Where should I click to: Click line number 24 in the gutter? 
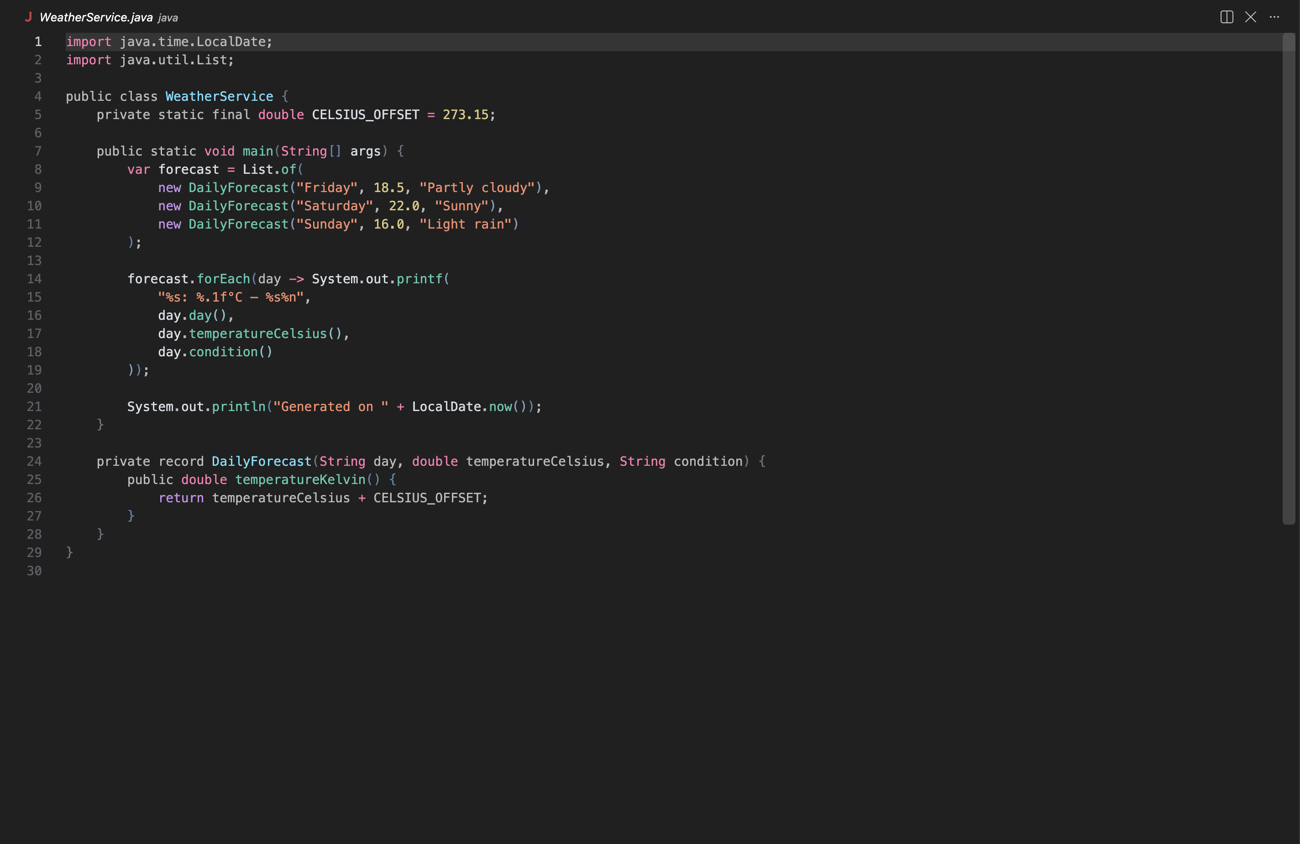coord(34,461)
